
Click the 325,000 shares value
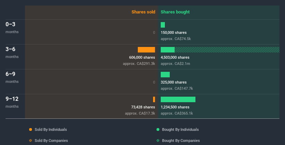click(x=174, y=82)
